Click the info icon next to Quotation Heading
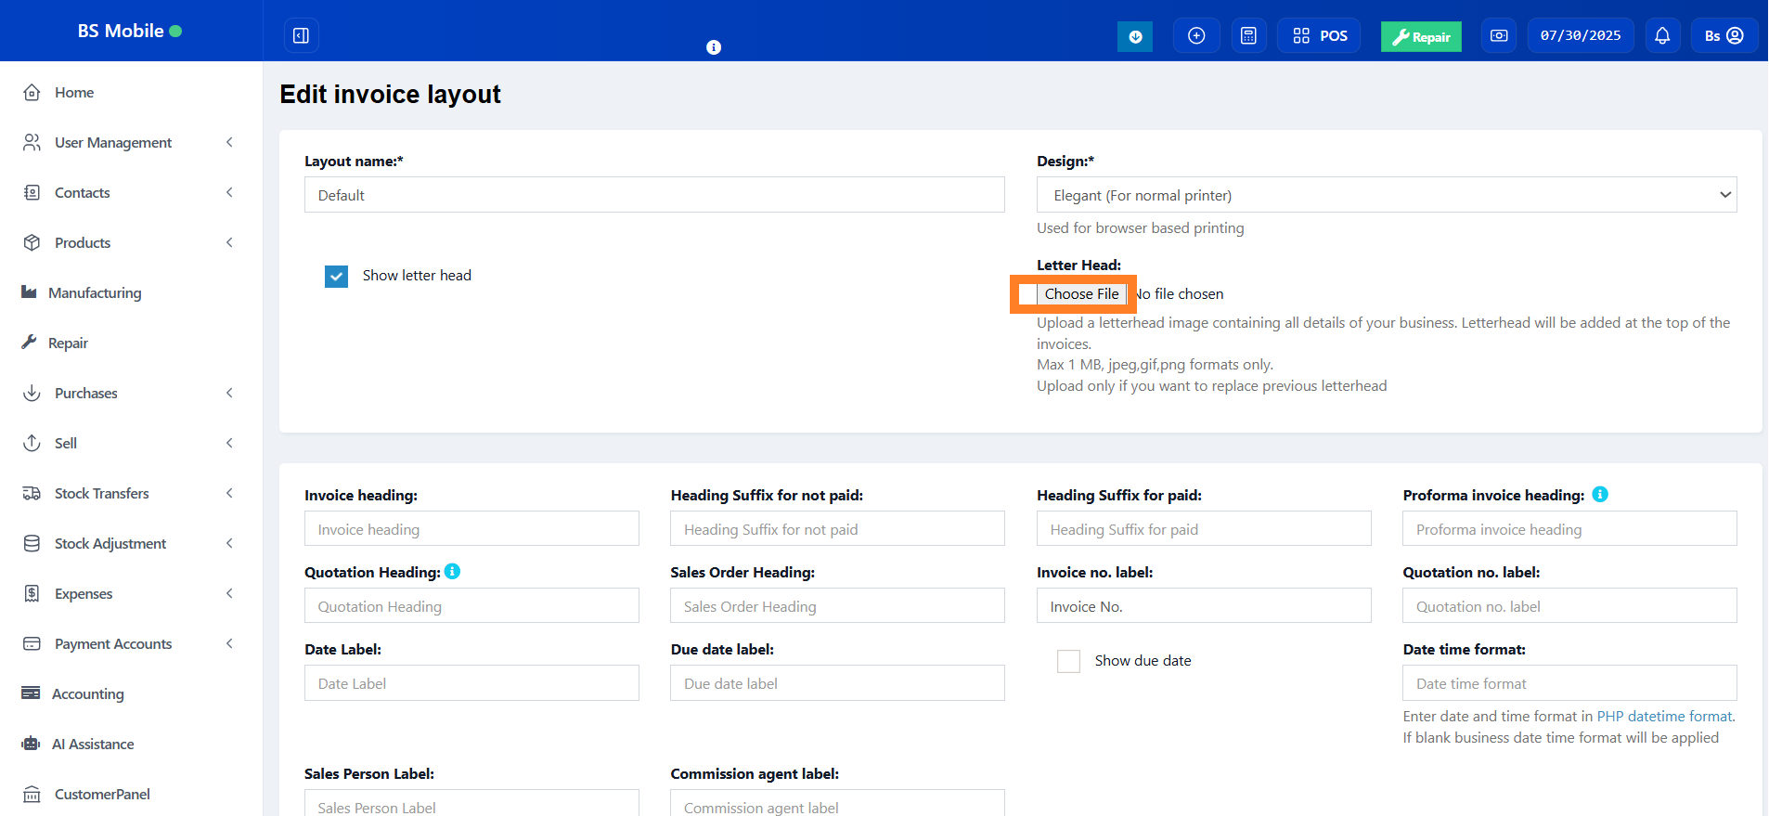The image size is (1769, 816). click(452, 572)
